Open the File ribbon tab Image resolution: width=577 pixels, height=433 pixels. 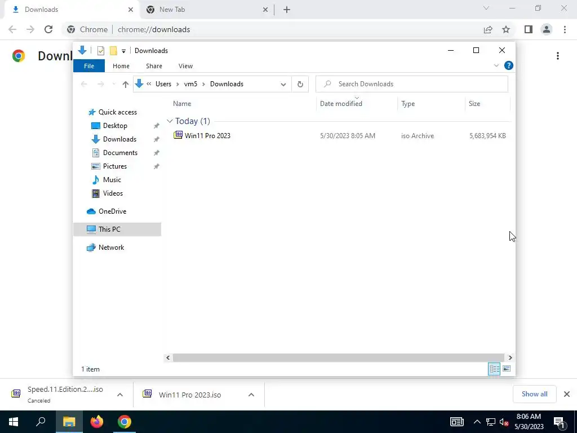(89, 66)
